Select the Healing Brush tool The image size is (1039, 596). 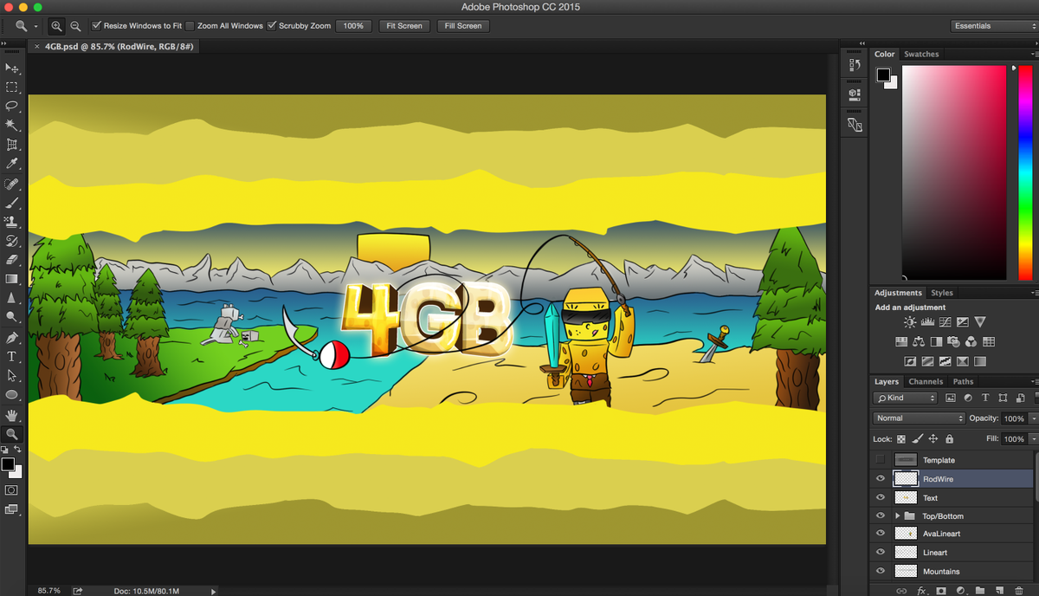pyautogui.click(x=12, y=184)
